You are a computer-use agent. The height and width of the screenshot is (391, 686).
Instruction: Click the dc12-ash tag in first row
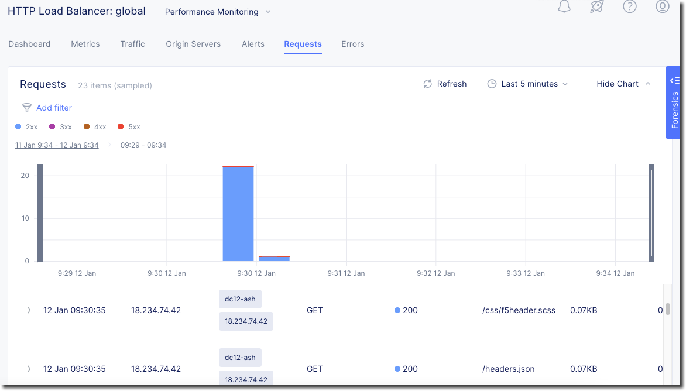(240, 299)
